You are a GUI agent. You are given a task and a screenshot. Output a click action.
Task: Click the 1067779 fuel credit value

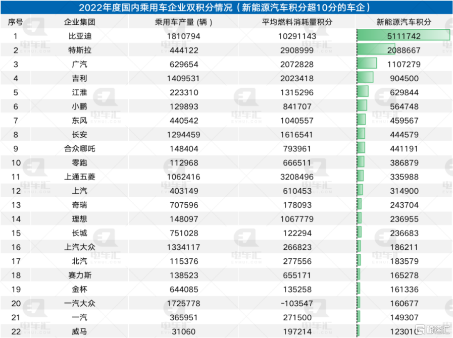coord(297,219)
